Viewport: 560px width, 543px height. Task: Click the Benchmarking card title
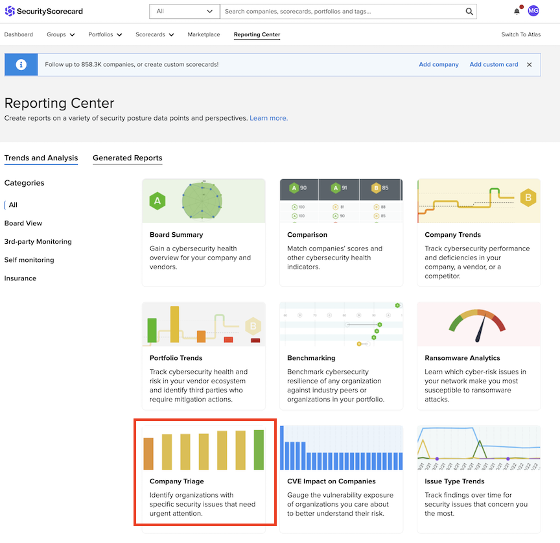click(311, 358)
